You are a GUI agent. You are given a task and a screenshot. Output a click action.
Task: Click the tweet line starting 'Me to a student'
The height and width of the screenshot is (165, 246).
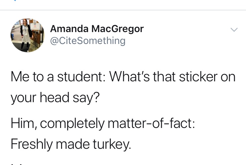123,77
